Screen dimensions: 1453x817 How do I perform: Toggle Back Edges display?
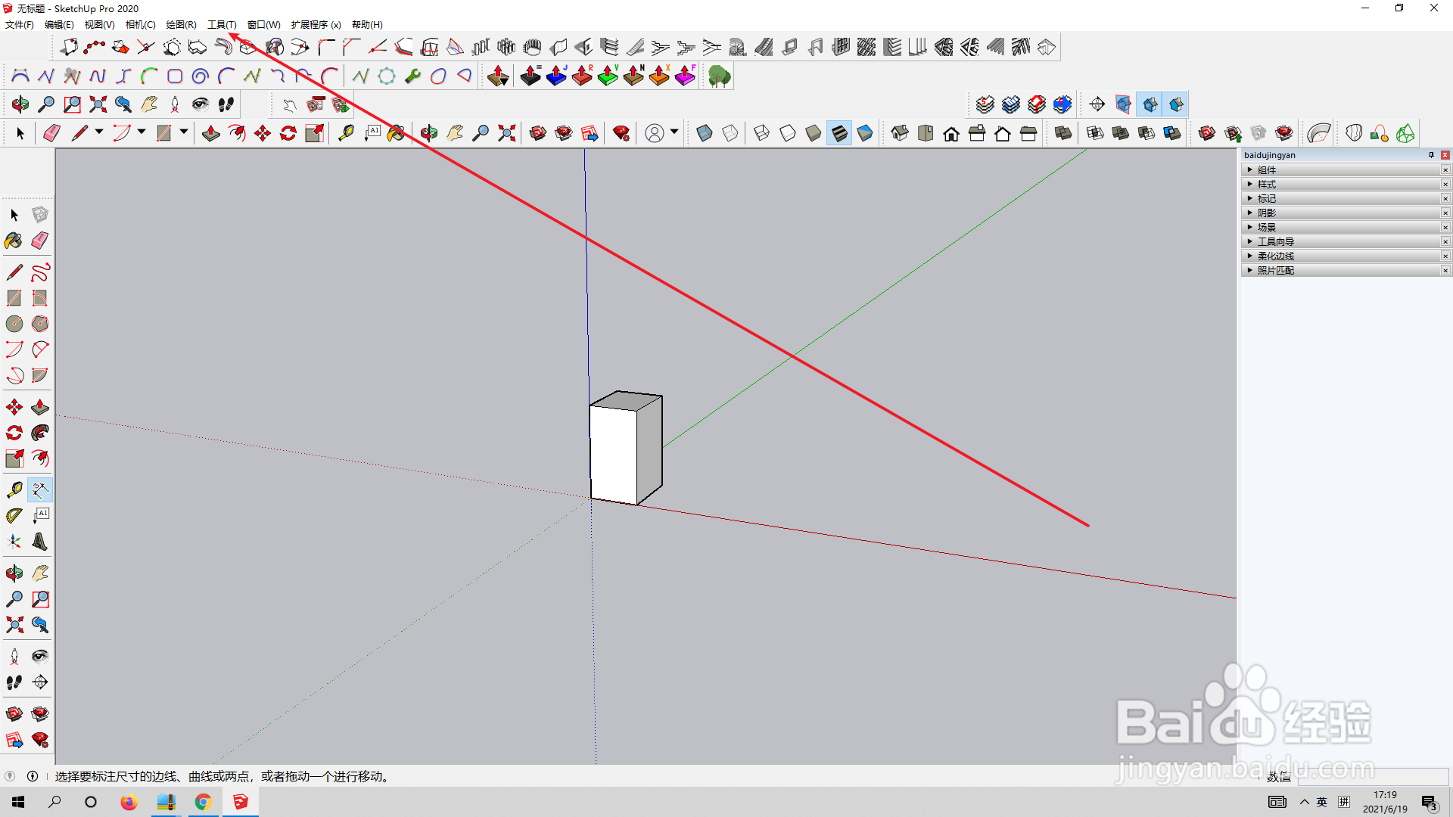pos(730,134)
